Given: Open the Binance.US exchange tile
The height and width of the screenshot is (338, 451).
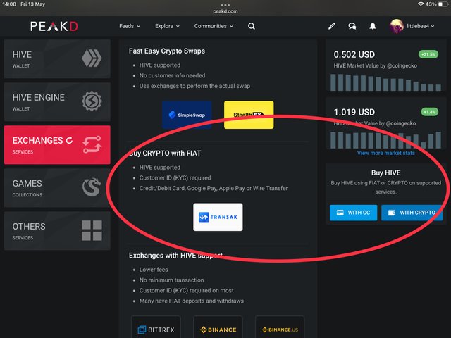Looking at the screenshot, I should click(280, 327).
